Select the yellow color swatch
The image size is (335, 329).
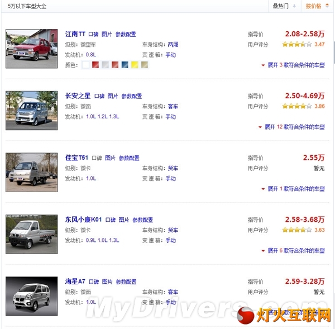(135, 65)
